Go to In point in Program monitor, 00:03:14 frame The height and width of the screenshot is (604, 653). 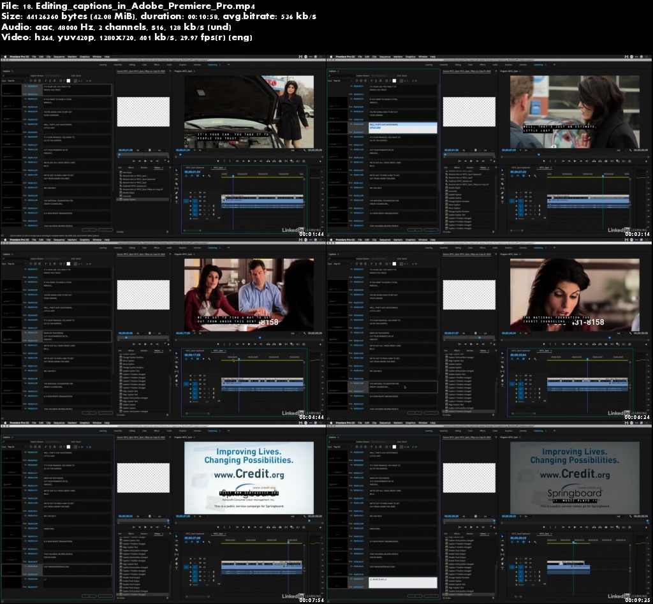click(563, 161)
